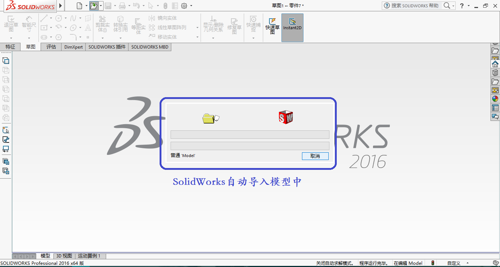Viewport: 500px width, 267px height.
Task: Click the wrench icon in left toolbar
Action: tap(6, 140)
